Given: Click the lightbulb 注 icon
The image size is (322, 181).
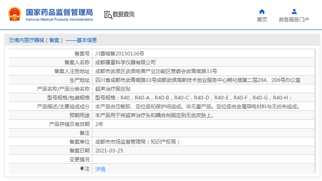Looking at the screenshot, I should pos(82,169).
